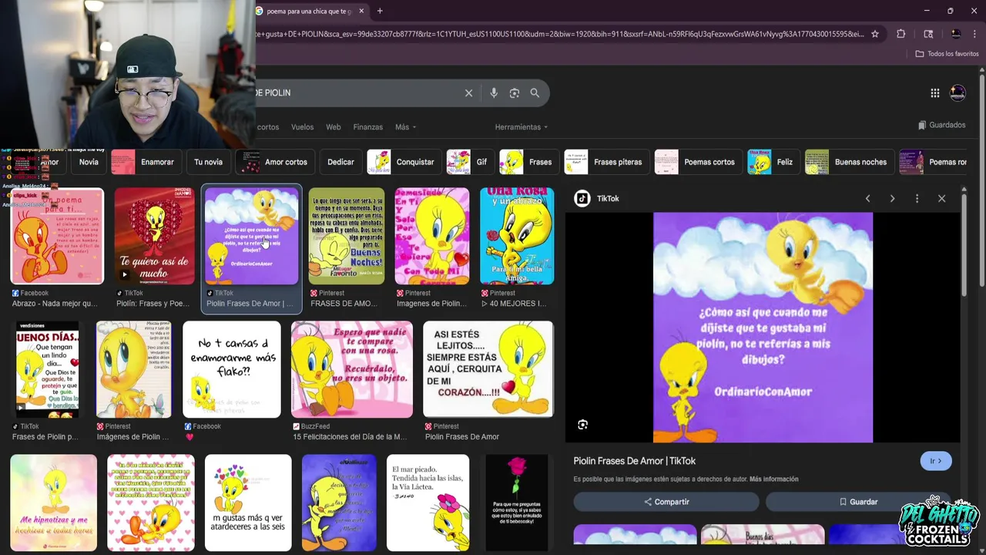Share the image with Compartir
Image resolution: width=986 pixels, height=555 pixels.
[x=666, y=502]
